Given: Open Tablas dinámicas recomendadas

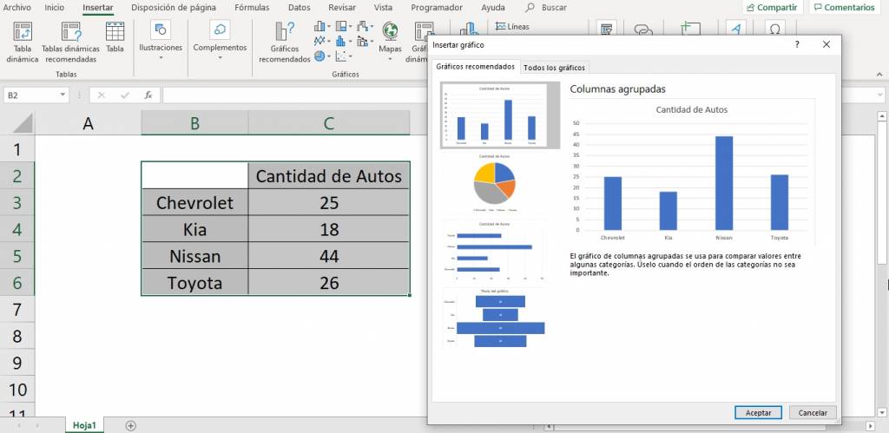Looking at the screenshot, I should [71, 43].
